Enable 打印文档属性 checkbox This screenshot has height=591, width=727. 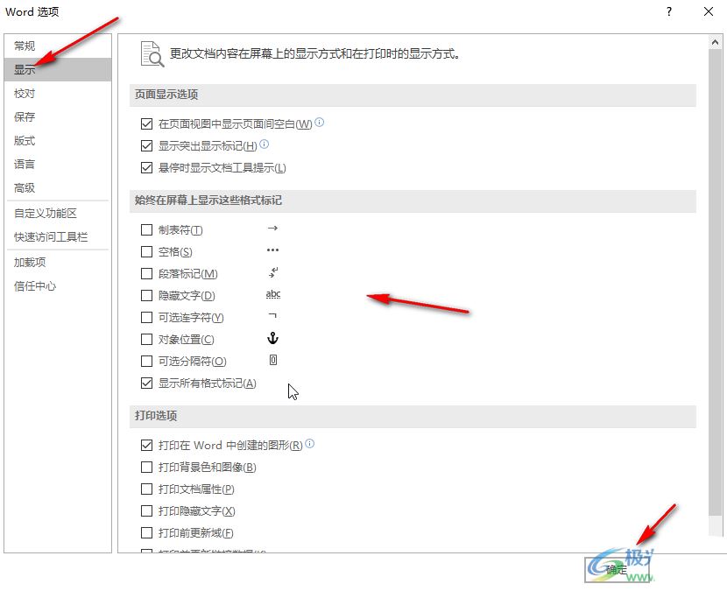point(146,489)
